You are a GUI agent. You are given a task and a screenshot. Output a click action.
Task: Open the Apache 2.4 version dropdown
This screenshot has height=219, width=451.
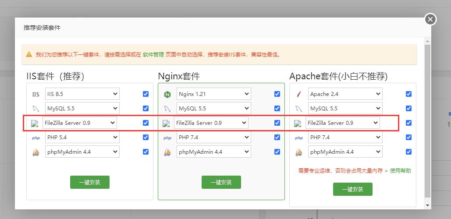click(345, 94)
